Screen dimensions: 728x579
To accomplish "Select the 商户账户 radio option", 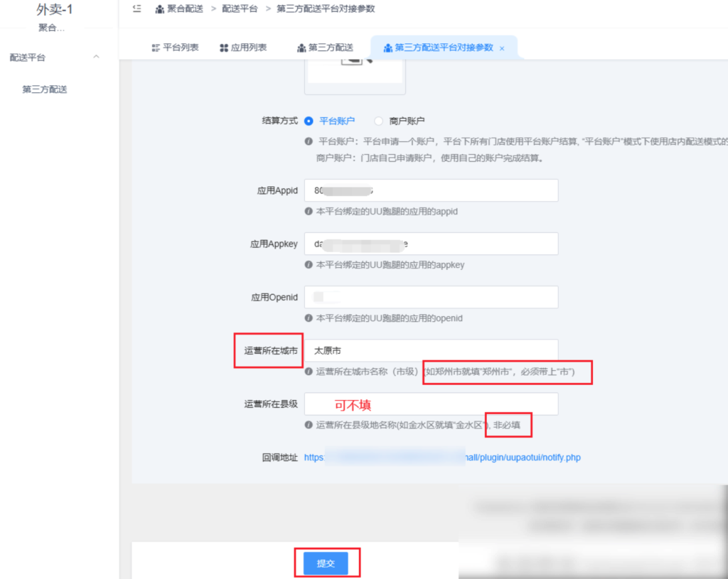I will point(378,121).
